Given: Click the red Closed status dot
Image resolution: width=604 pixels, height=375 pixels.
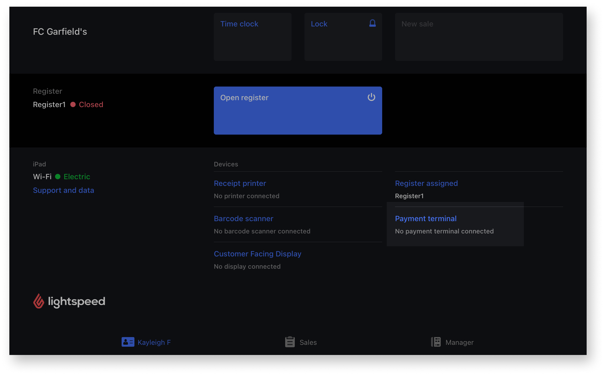Looking at the screenshot, I should click(73, 105).
